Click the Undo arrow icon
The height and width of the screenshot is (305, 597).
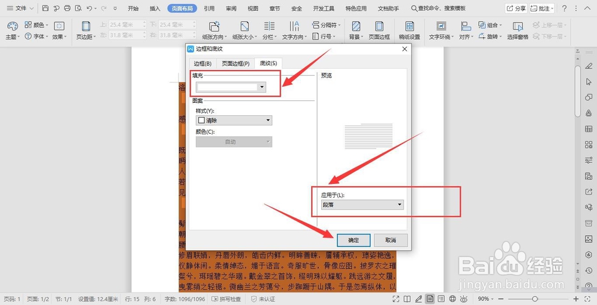point(90,8)
